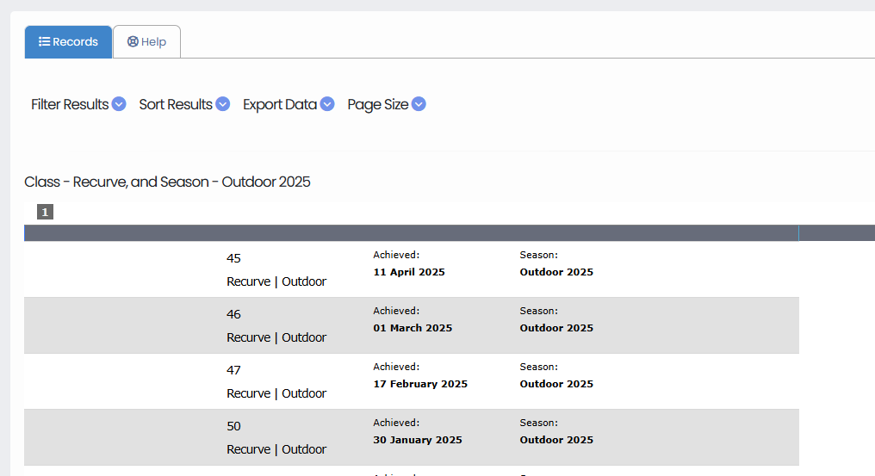Click 'Recurve | Outdoor' in row 46

pos(276,337)
